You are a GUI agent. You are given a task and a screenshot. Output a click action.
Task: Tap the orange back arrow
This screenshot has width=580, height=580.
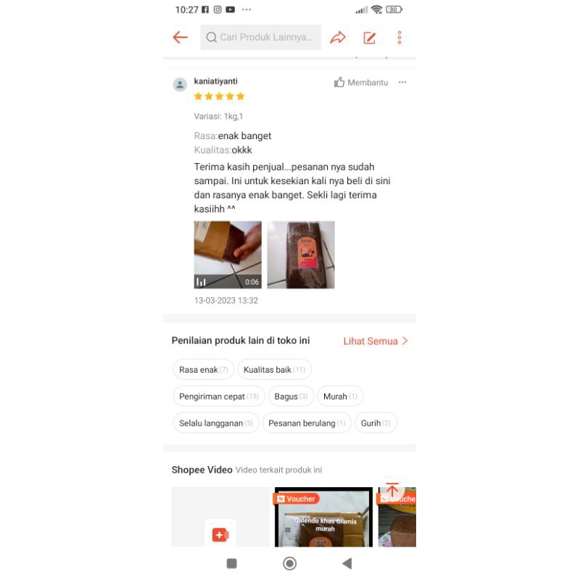180,37
